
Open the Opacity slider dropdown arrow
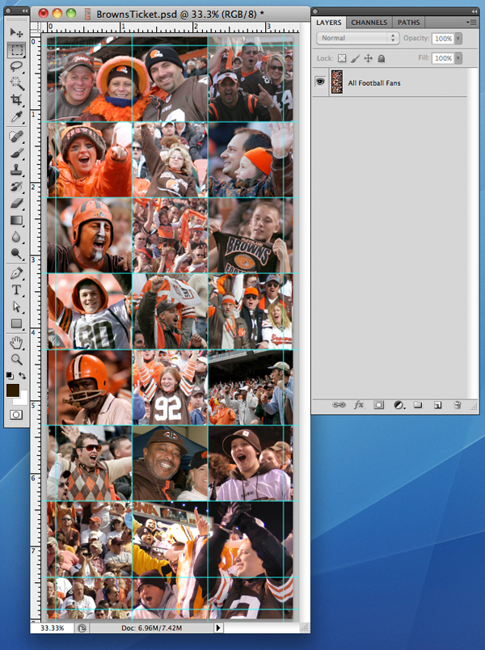[458, 39]
